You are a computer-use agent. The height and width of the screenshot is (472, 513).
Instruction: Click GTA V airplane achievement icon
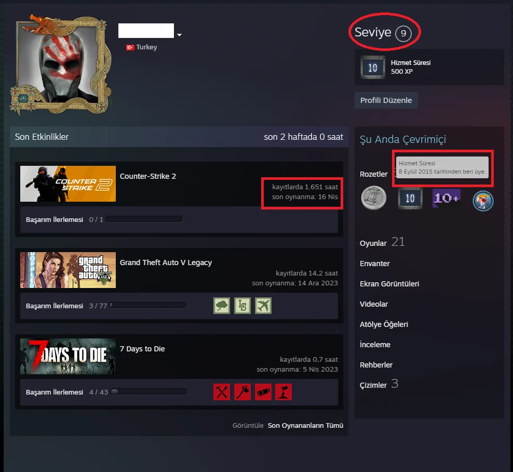263,306
